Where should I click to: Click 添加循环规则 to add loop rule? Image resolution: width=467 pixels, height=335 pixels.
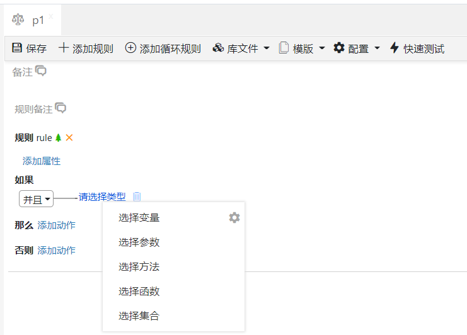(163, 48)
